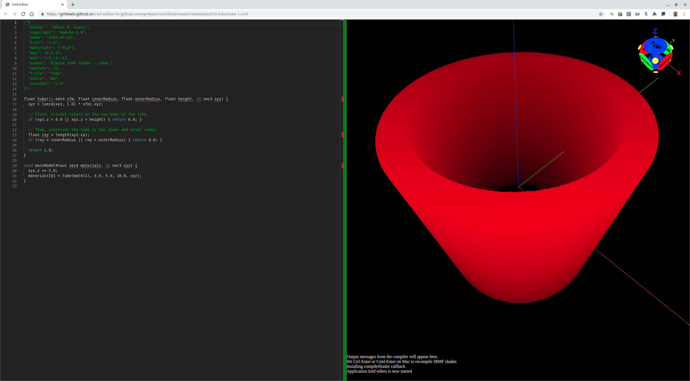Click the 'return 1.0;' statement
690x381 pixels.
(40, 150)
